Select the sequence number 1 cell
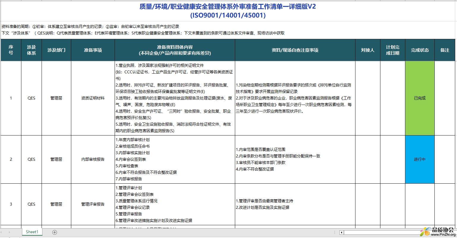The height and width of the screenshot is (238, 457). click(11, 98)
